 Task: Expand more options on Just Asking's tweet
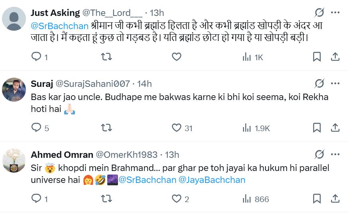click(x=336, y=13)
